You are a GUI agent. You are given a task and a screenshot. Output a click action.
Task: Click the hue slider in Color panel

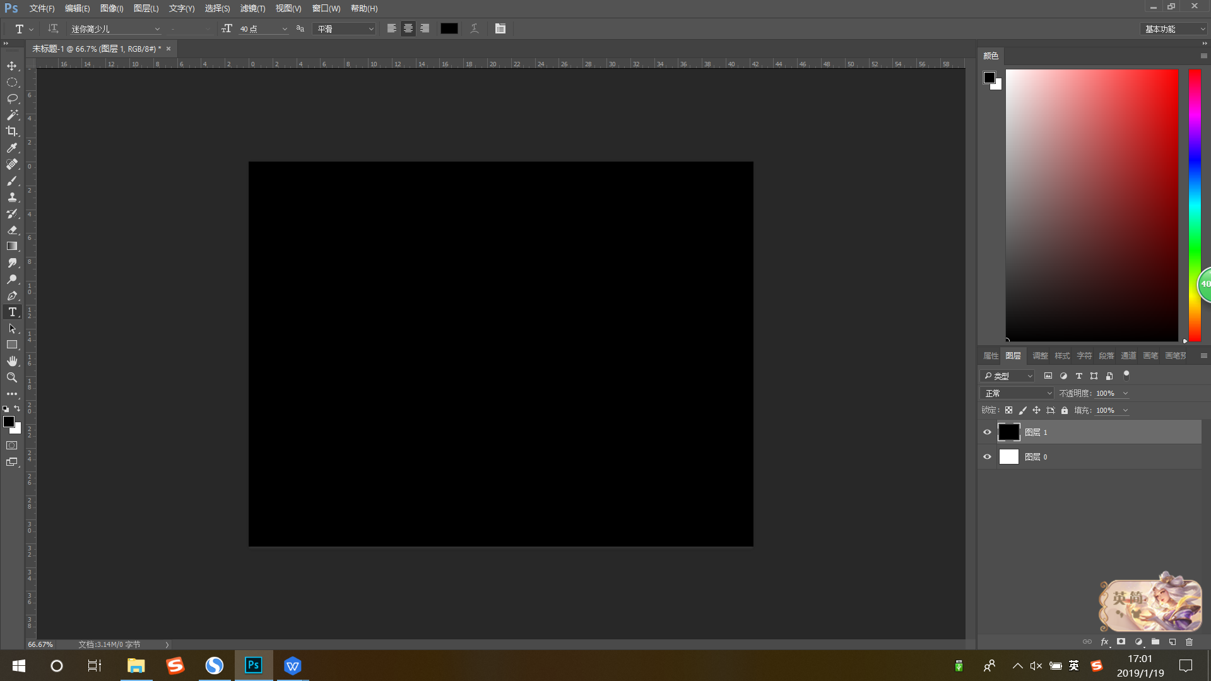coord(1195,205)
